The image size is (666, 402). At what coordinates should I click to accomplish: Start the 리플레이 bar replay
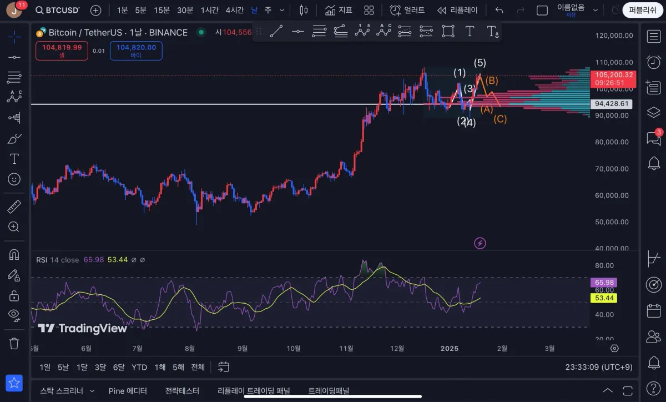457,10
